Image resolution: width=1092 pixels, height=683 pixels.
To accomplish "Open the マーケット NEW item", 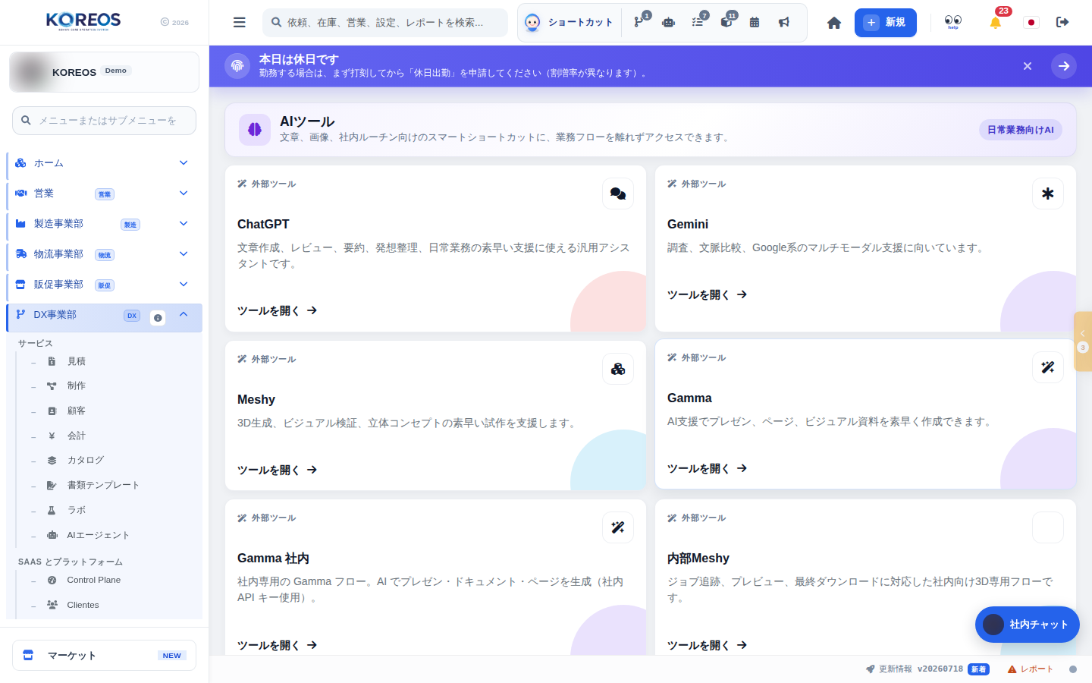I will [x=104, y=656].
